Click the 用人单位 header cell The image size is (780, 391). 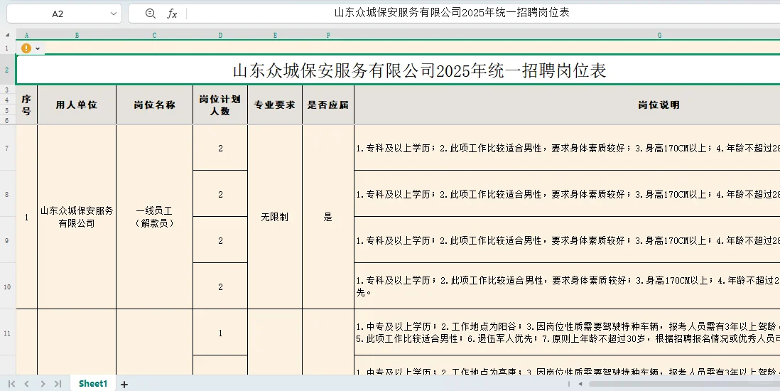coord(77,105)
